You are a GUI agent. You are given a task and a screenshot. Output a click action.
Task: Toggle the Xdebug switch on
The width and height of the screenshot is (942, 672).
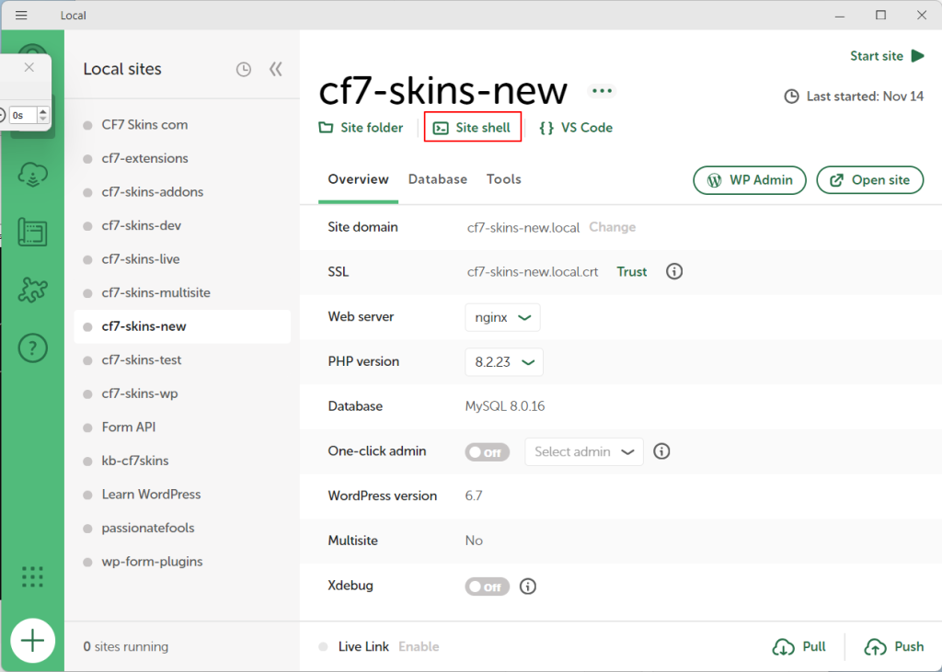tap(487, 587)
